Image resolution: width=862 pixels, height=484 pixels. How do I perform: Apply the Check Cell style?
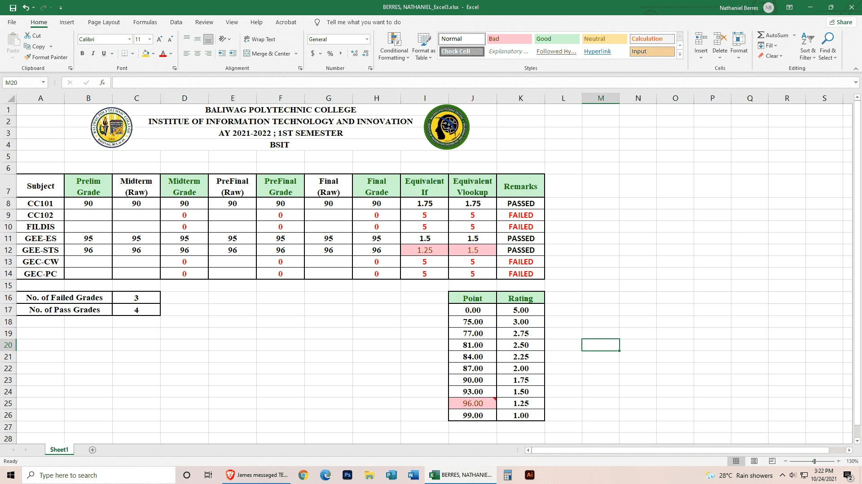(462, 52)
